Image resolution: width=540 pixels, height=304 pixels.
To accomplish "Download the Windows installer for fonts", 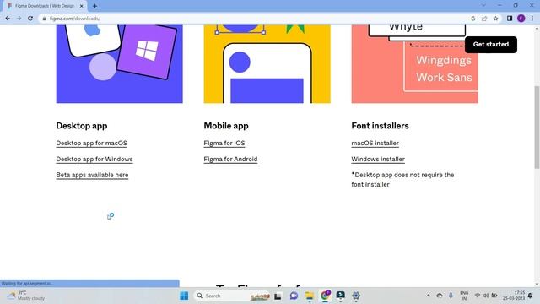I will tap(378, 160).
